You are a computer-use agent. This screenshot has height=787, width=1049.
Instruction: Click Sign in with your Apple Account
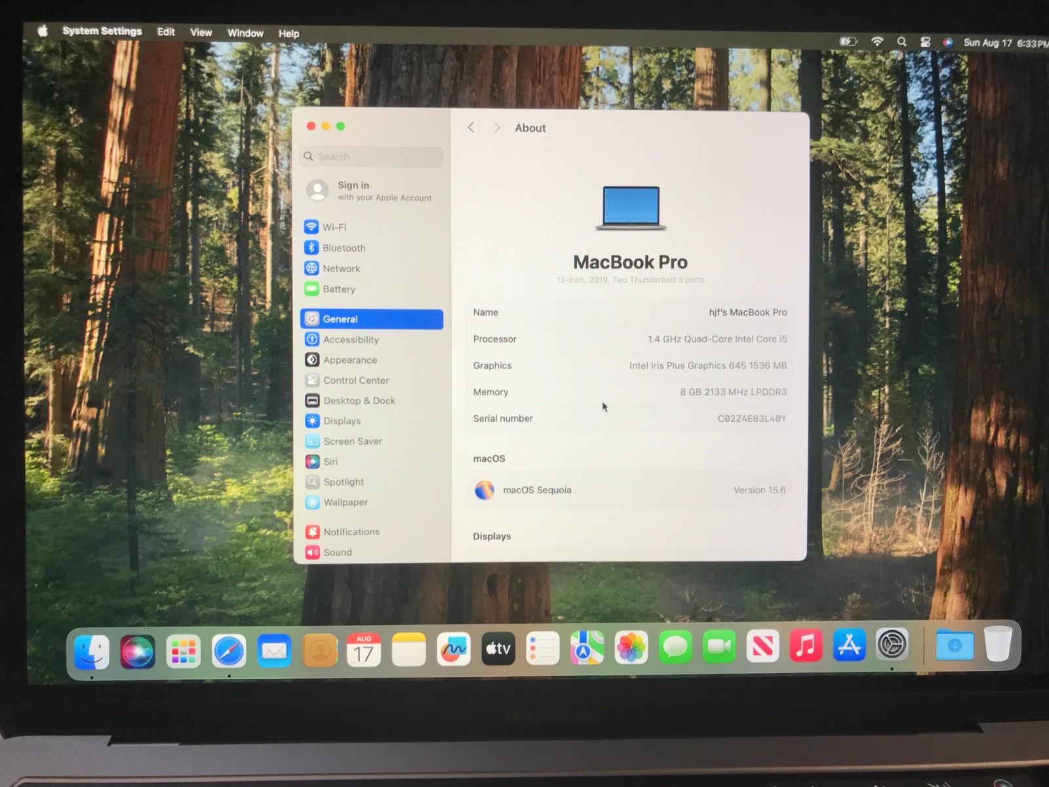coord(371,191)
